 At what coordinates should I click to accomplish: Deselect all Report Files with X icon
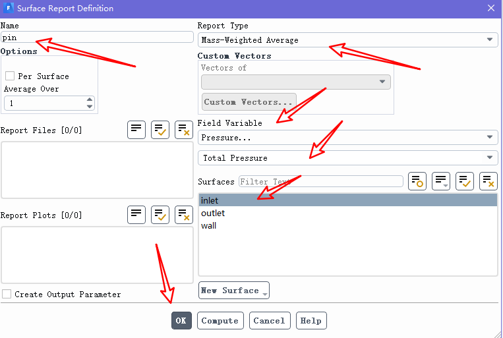(184, 130)
